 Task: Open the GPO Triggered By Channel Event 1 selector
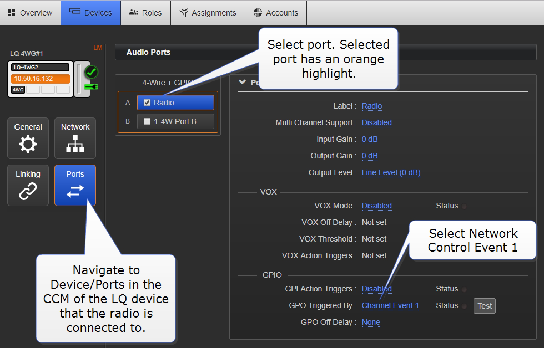click(390, 305)
